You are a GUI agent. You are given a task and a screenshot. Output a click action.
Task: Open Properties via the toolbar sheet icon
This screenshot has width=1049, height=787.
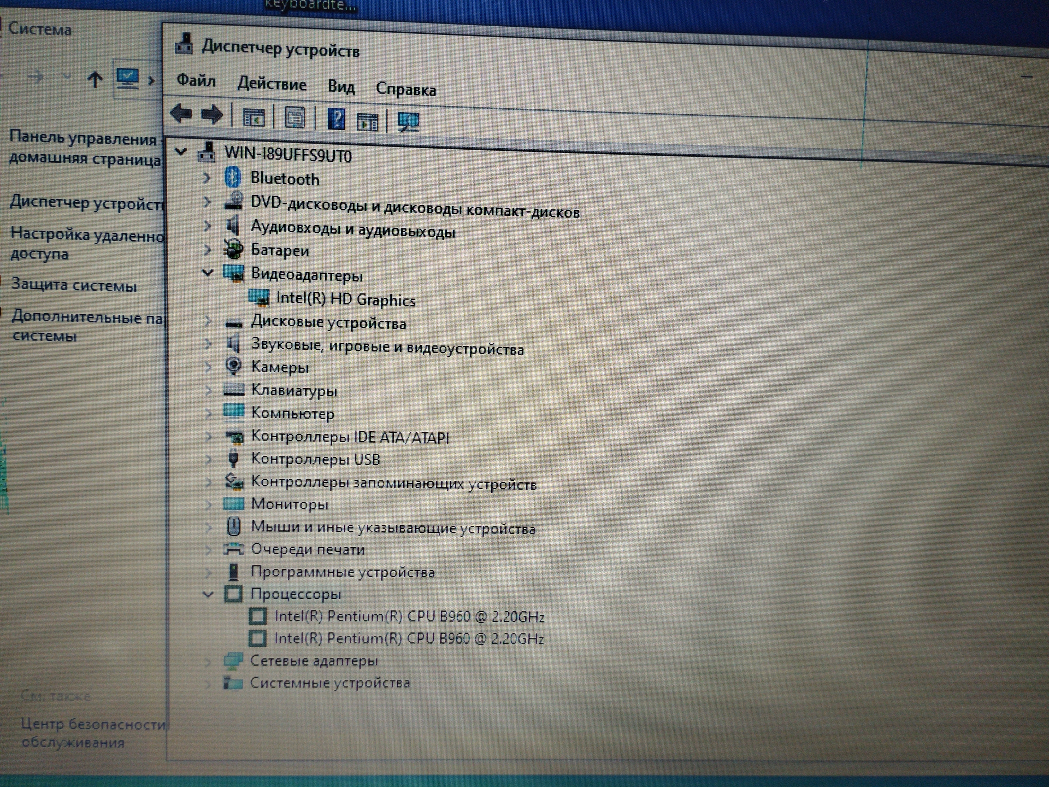click(295, 118)
